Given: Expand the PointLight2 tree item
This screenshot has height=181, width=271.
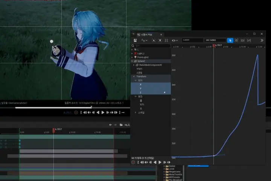Looking at the screenshot, I should click(132, 57).
